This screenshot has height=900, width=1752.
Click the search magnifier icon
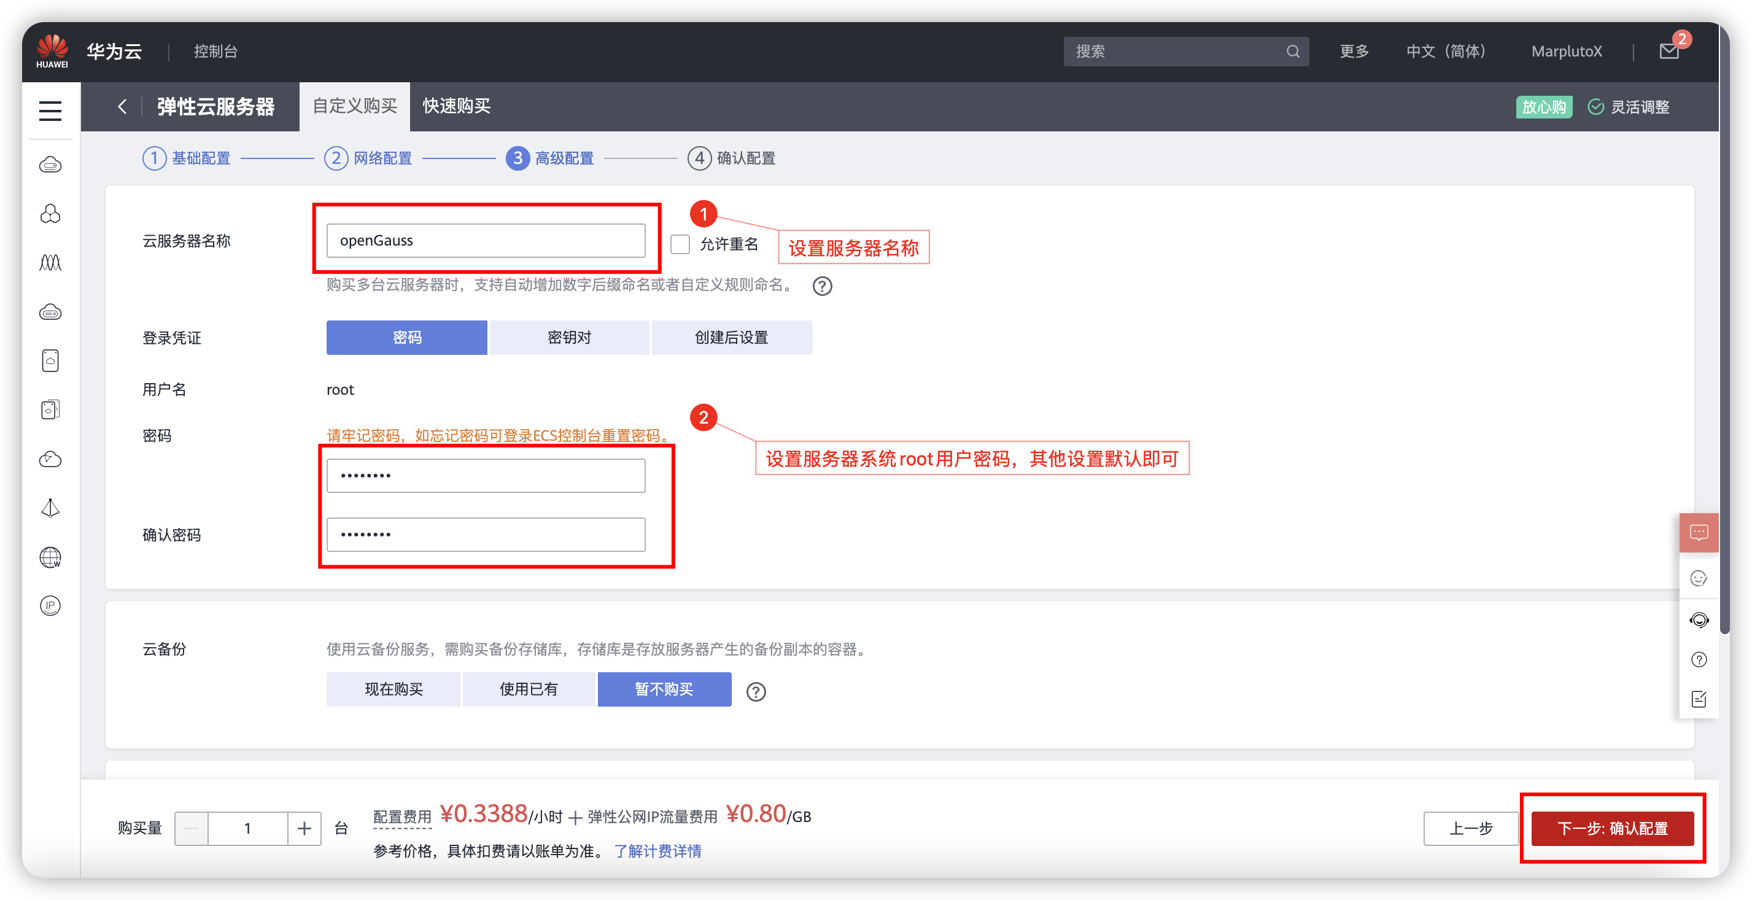coord(1292,52)
